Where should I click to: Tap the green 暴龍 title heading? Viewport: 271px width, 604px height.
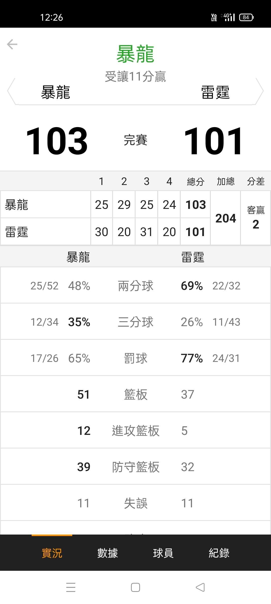point(135,54)
